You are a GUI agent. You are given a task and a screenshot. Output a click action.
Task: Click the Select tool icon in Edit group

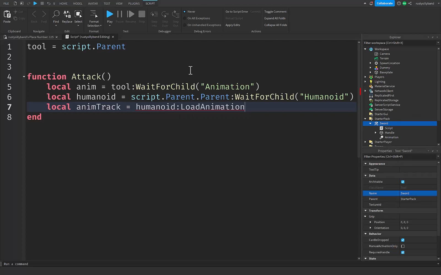[78, 14]
